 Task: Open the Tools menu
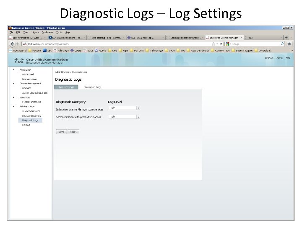tap(59, 32)
